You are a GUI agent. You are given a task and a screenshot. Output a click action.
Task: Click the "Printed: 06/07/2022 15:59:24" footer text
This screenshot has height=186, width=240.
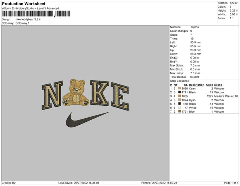159,183
